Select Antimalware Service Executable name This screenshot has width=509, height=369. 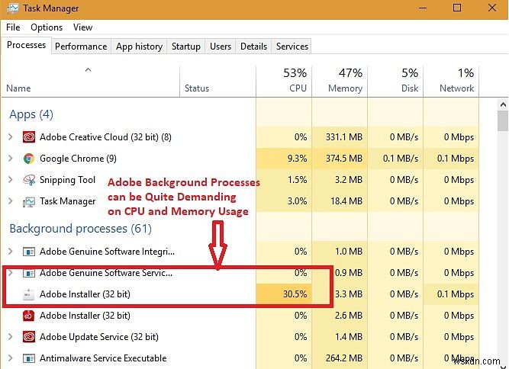pyautogui.click(x=103, y=358)
